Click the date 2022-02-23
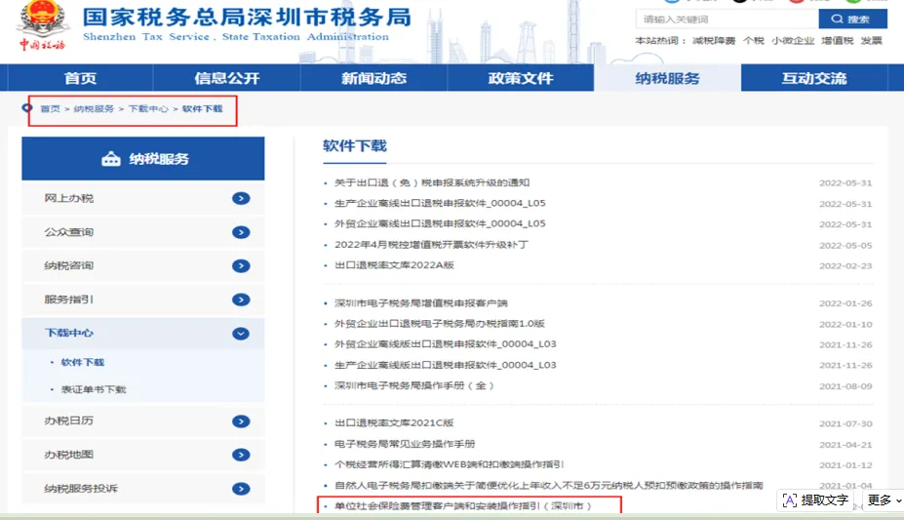 coord(845,266)
